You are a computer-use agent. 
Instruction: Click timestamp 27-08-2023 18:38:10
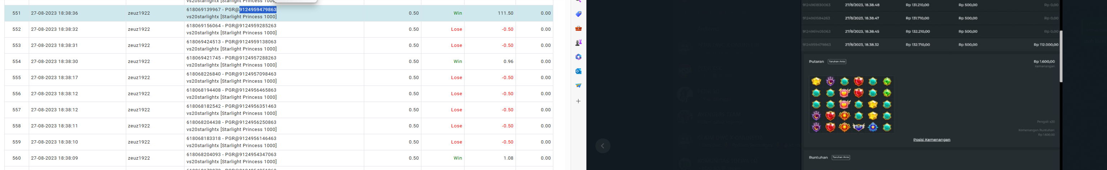[x=55, y=142]
